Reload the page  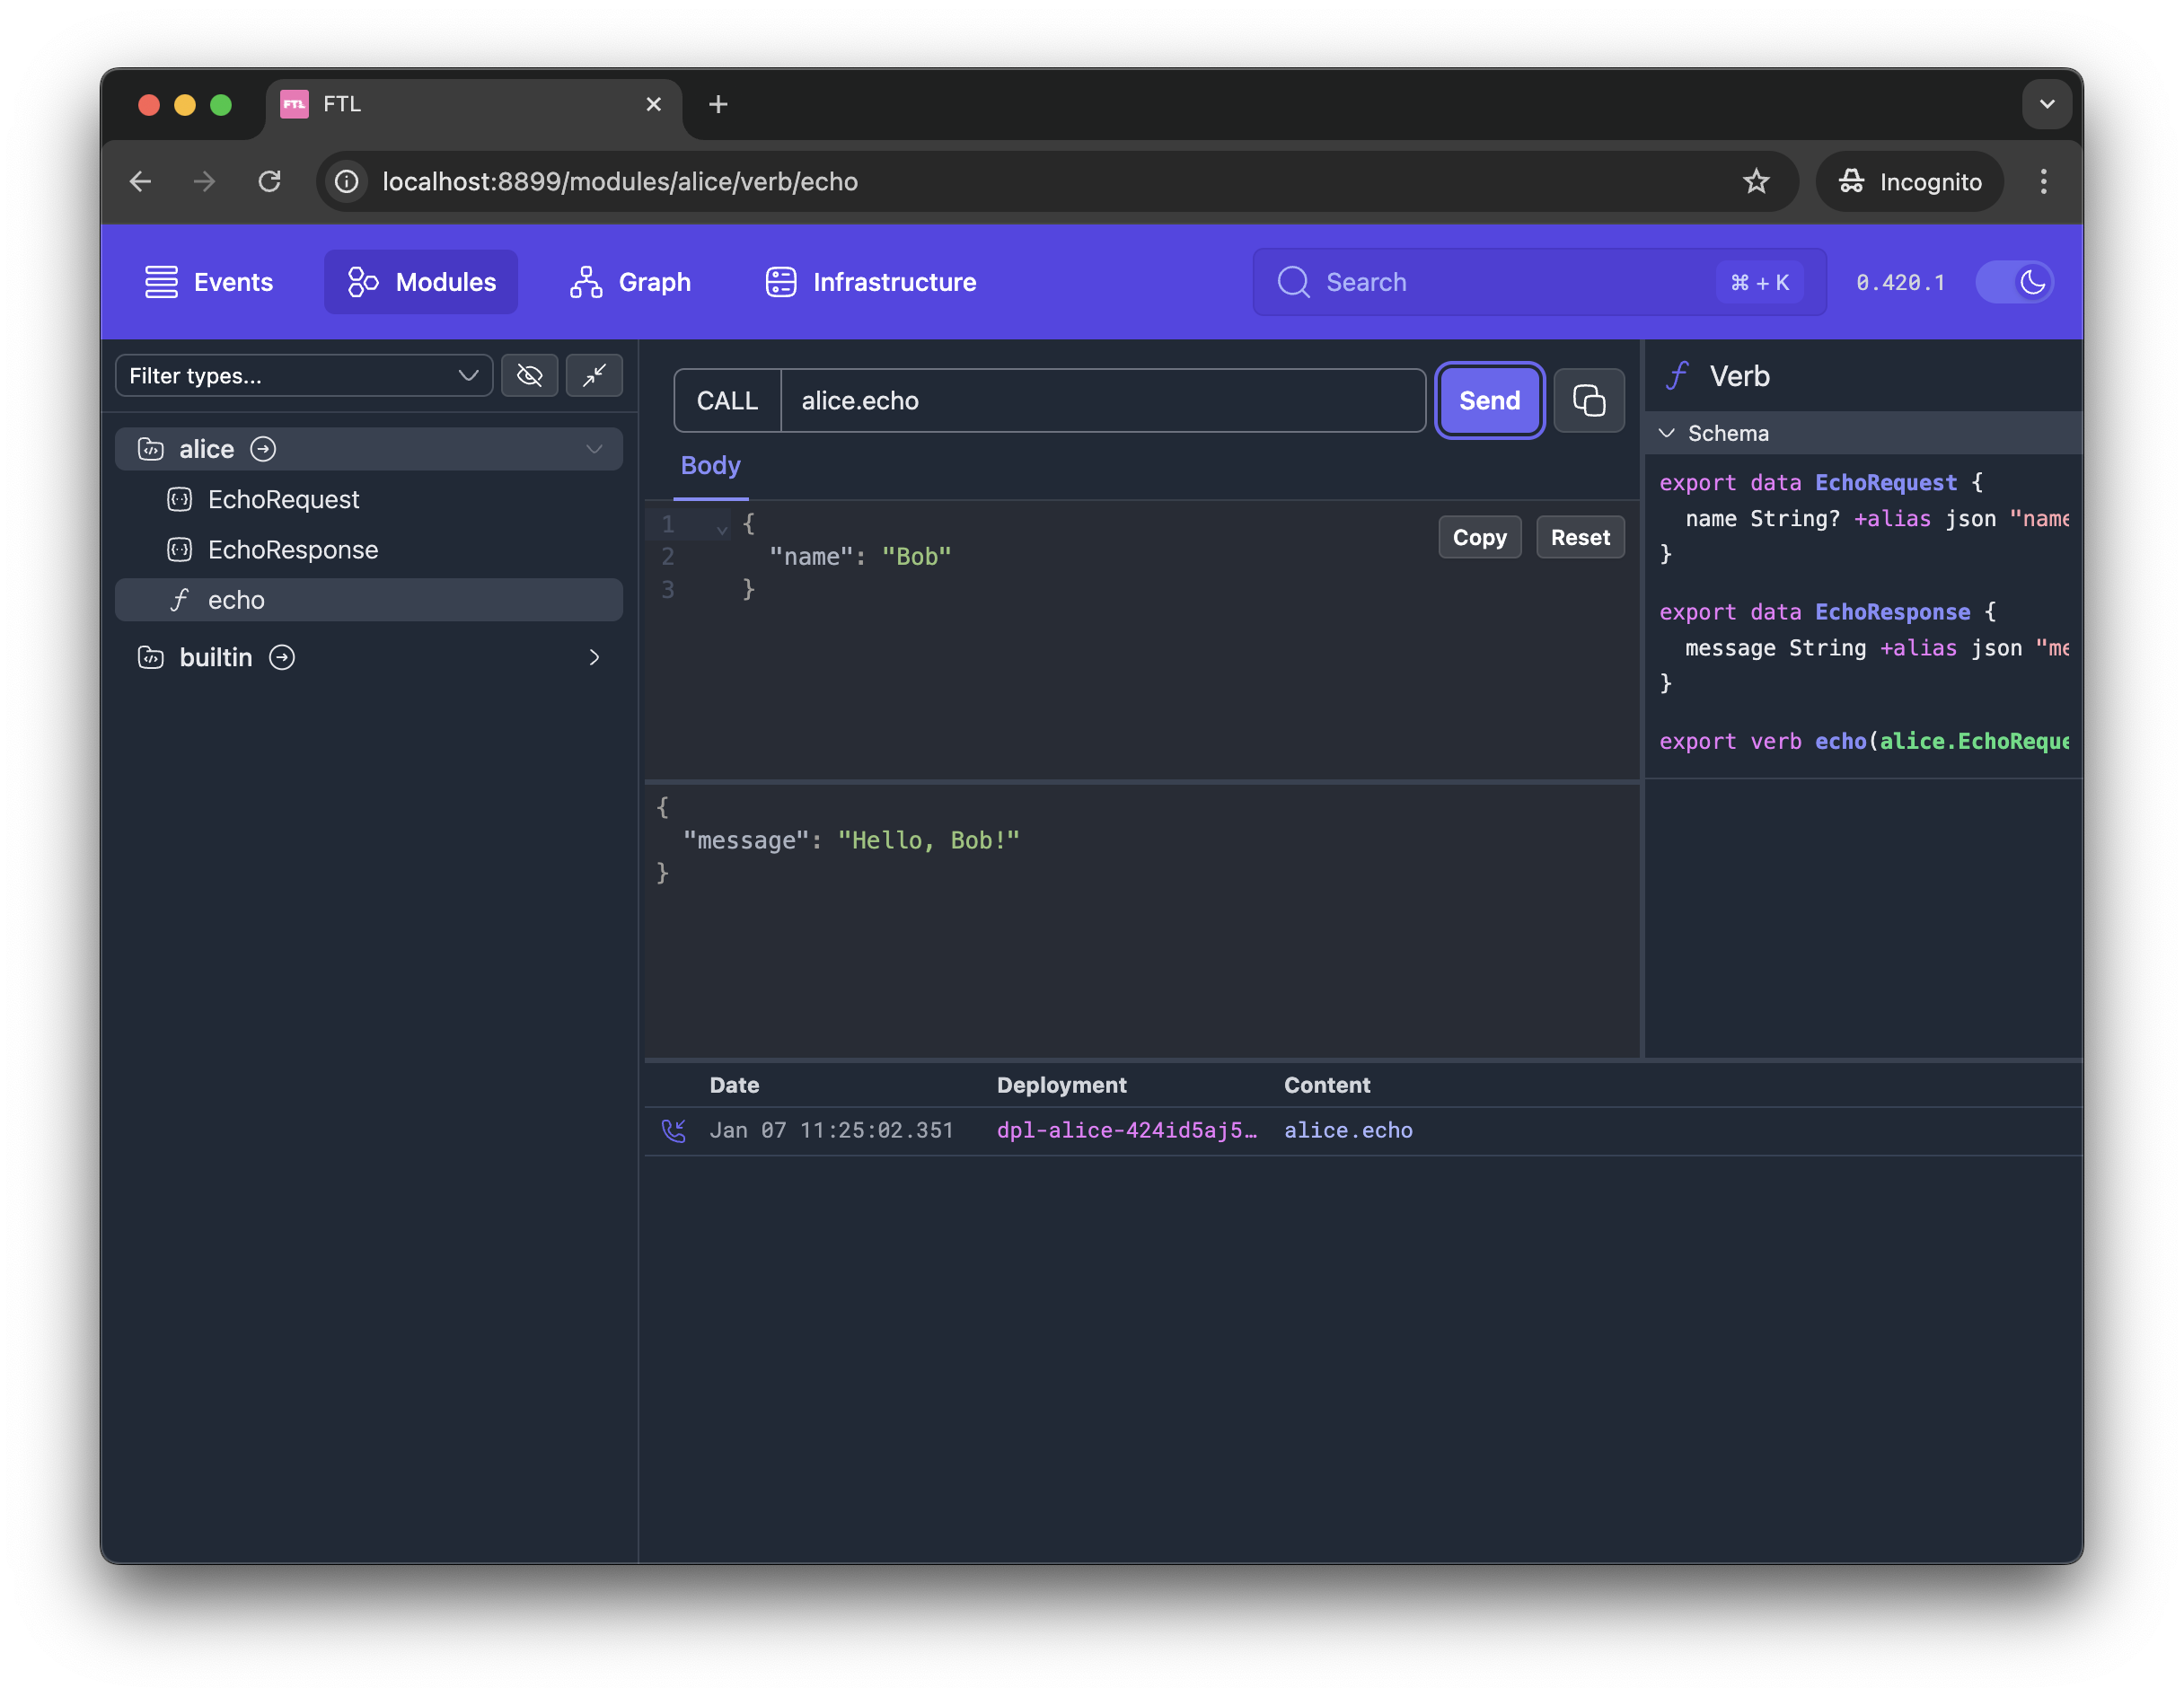pos(269,181)
